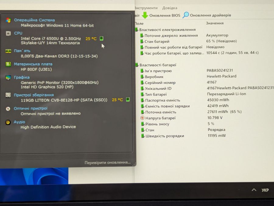Click the hard drive icon beside Пристрої зберігання
The image size is (274, 206).
point(8,95)
